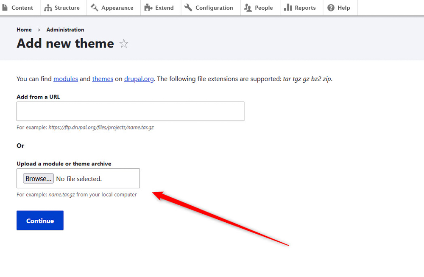Click the Extend puzzle piece icon
This screenshot has height=277, width=424.
148,8
